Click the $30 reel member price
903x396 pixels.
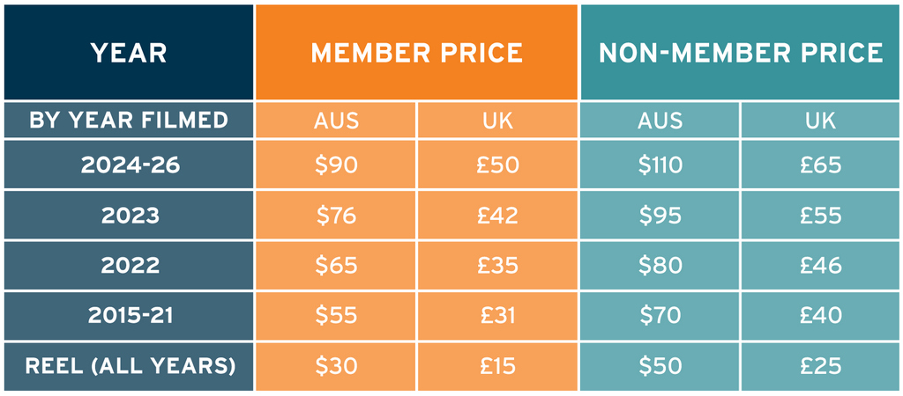click(x=336, y=366)
